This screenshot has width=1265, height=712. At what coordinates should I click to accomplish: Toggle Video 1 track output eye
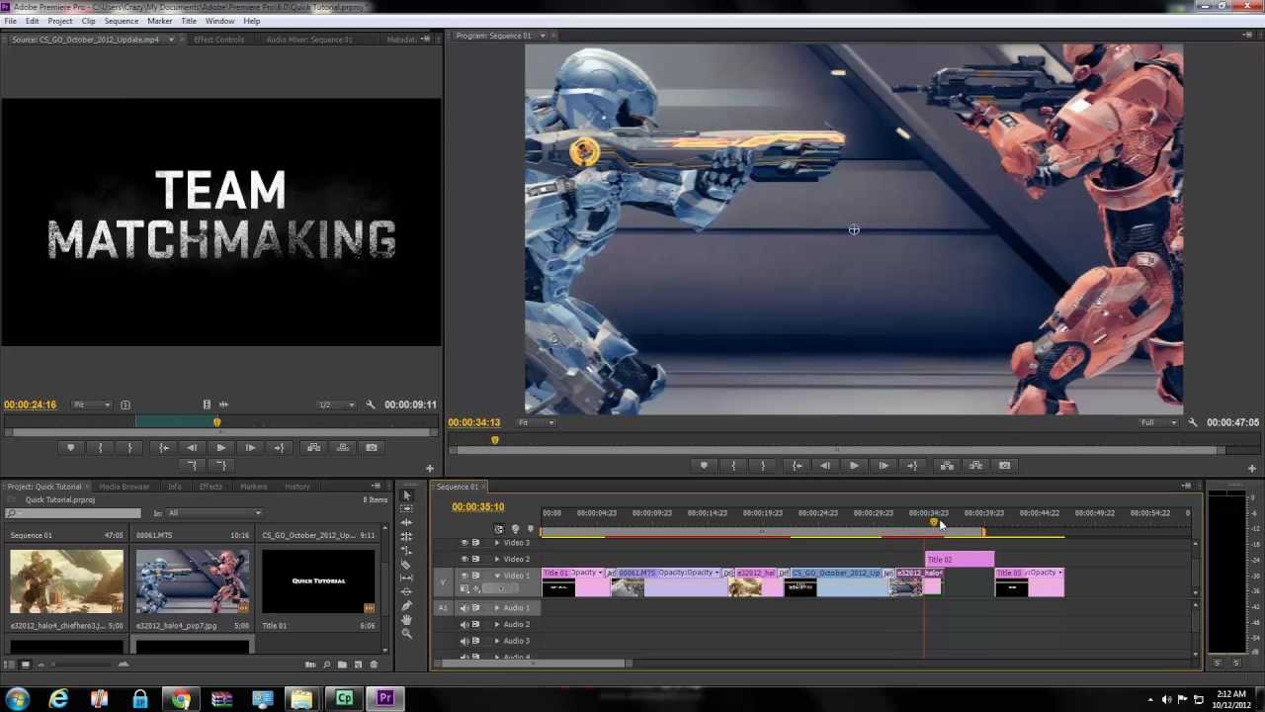coord(464,575)
